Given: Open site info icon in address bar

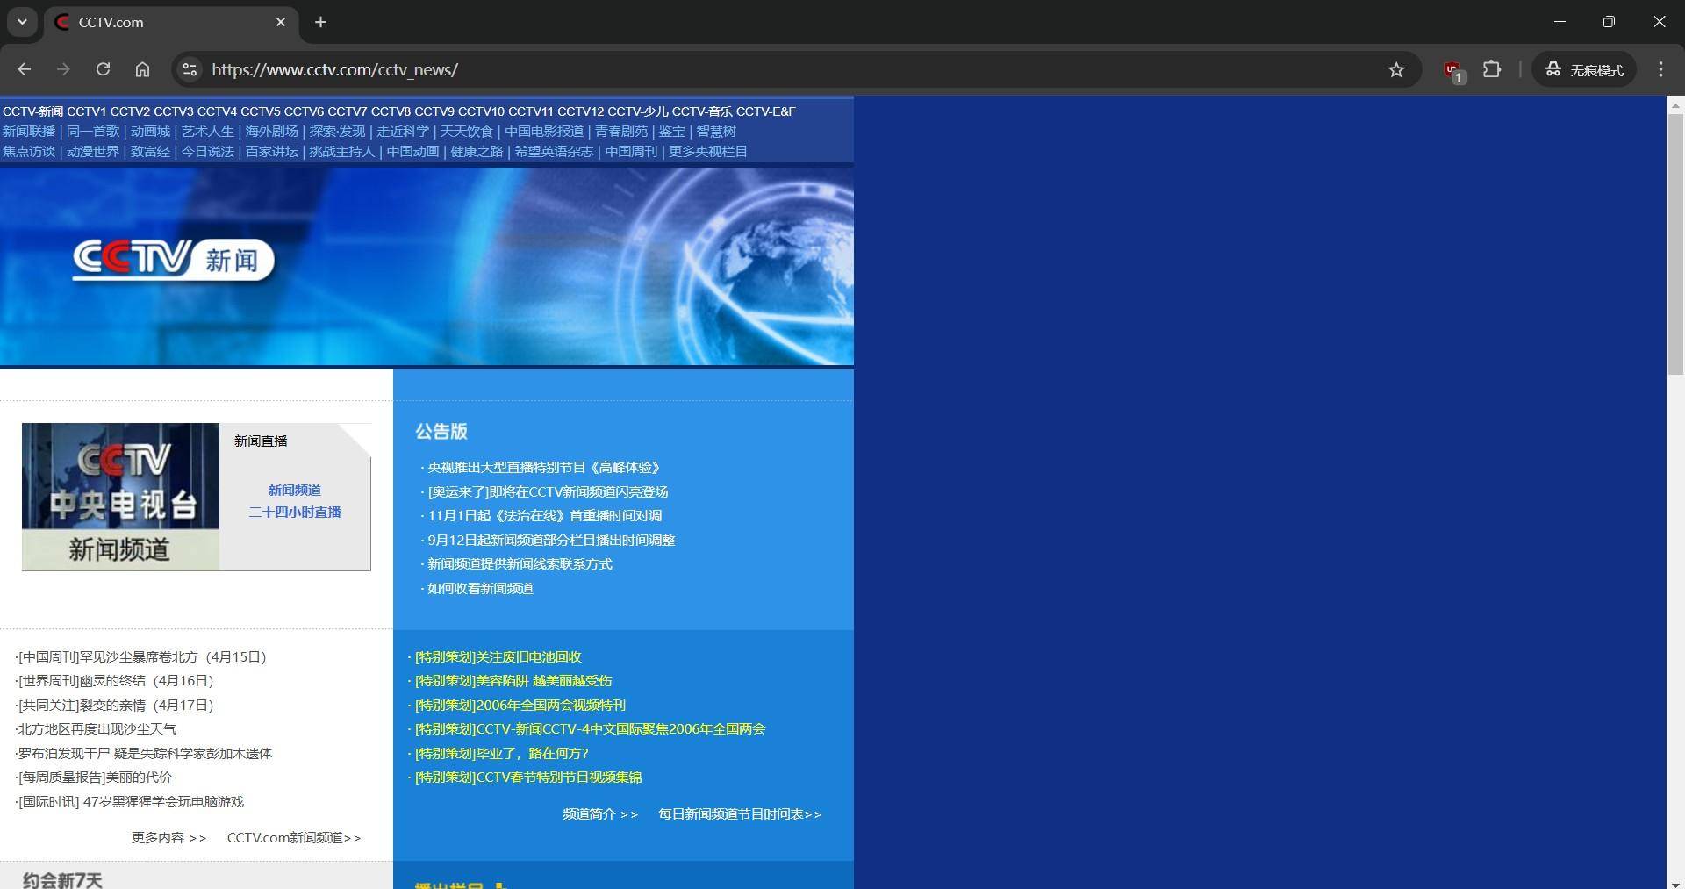Looking at the screenshot, I should 189,69.
